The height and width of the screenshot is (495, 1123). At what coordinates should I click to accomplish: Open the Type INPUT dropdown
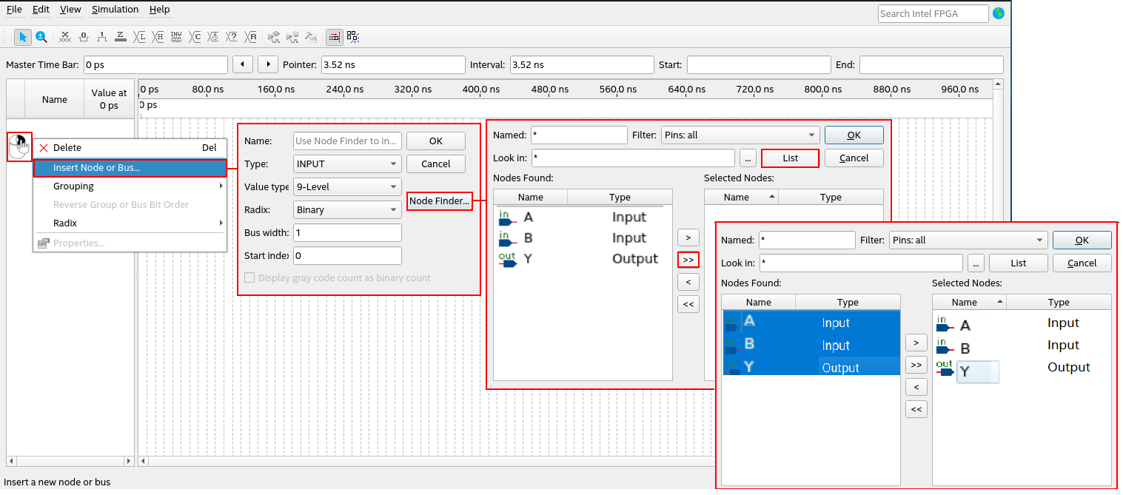click(x=347, y=164)
